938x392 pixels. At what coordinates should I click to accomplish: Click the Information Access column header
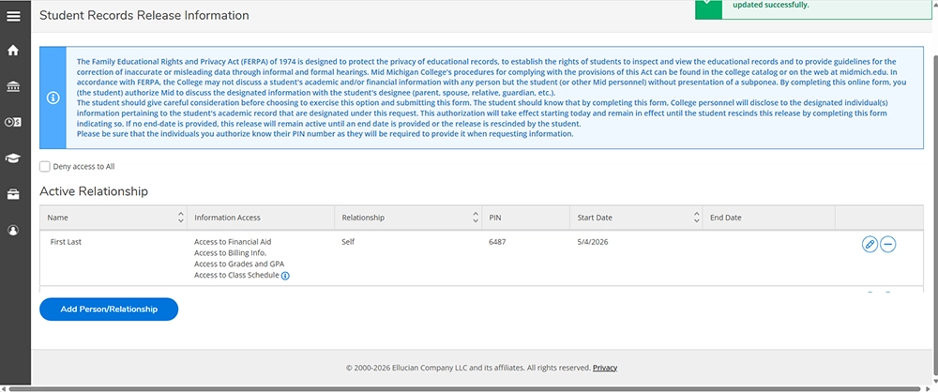click(227, 218)
